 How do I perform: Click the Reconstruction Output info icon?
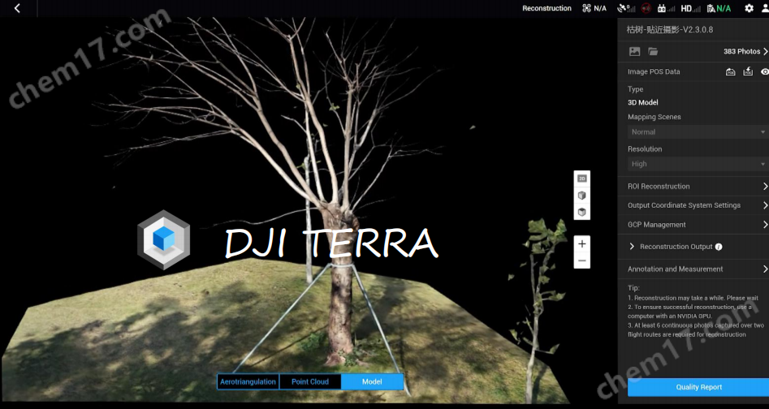pyautogui.click(x=719, y=247)
